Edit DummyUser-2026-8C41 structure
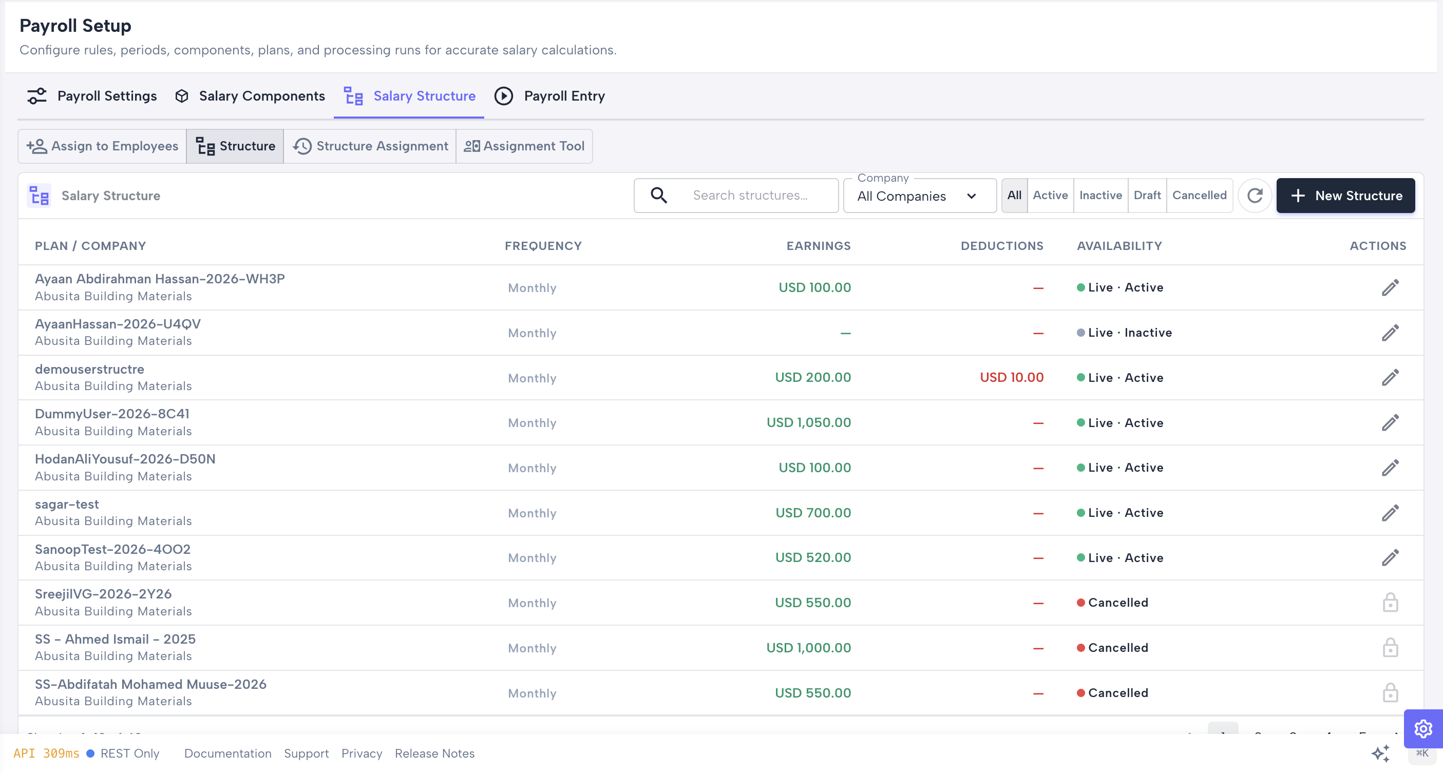 pyautogui.click(x=1390, y=422)
